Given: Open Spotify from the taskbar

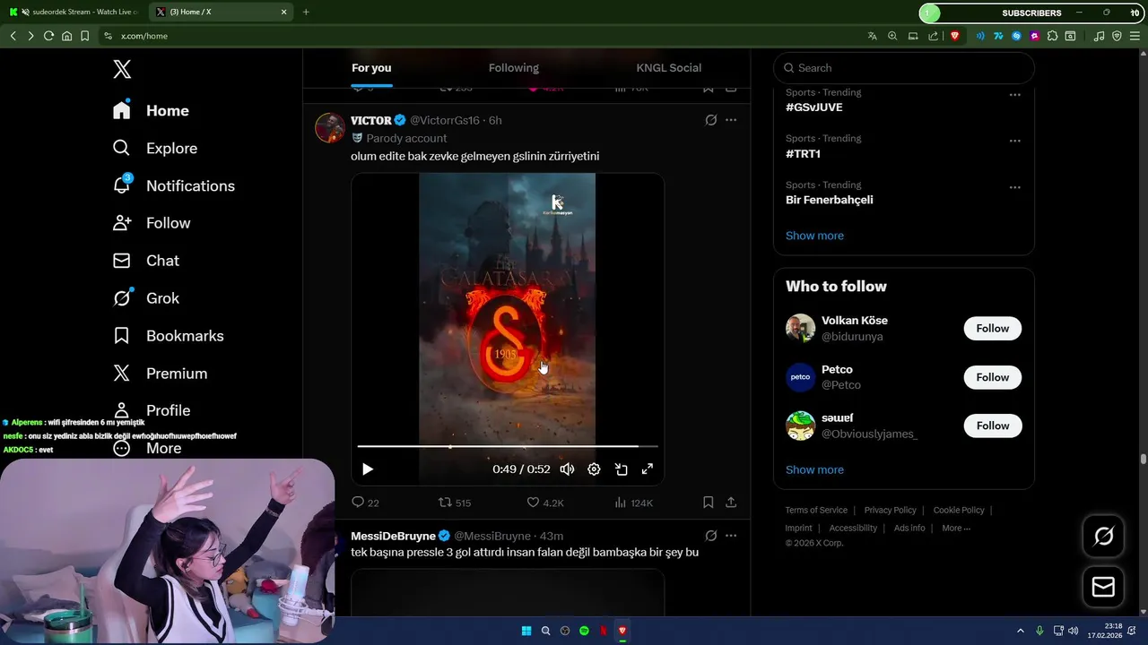Looking at the screenshot, I should pos(584,631).
